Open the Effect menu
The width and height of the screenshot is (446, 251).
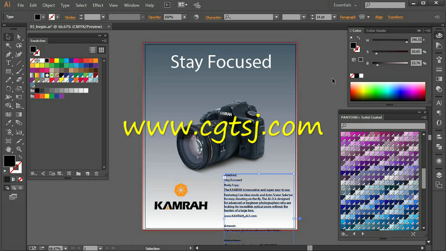tap(98, 5)
